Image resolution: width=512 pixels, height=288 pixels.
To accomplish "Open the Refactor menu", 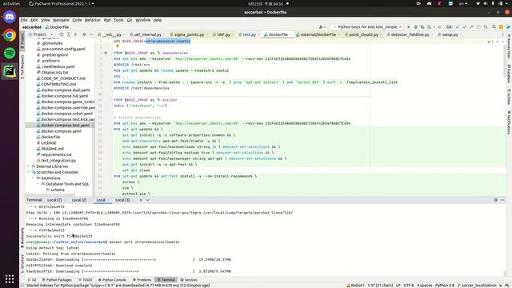I will click(93, 20).
